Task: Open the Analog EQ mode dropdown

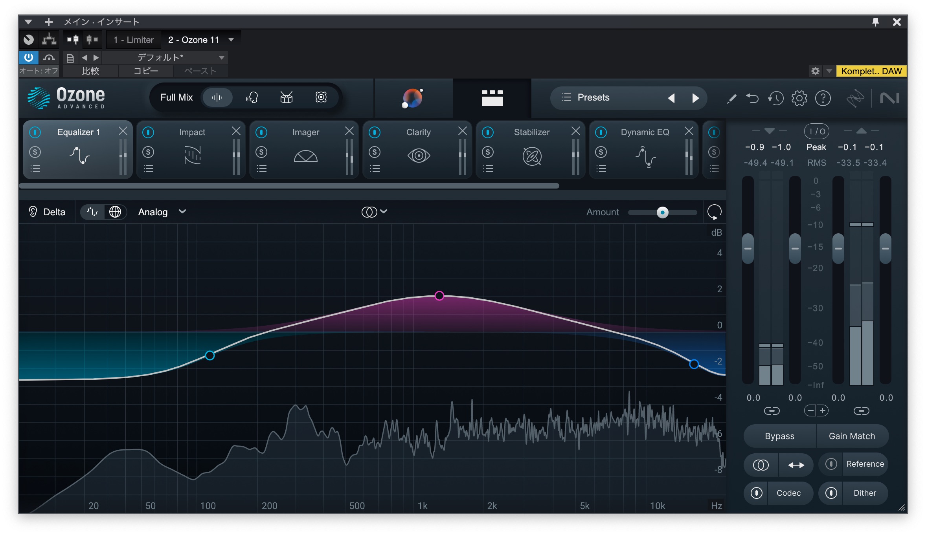Action: tap(161, 212)
